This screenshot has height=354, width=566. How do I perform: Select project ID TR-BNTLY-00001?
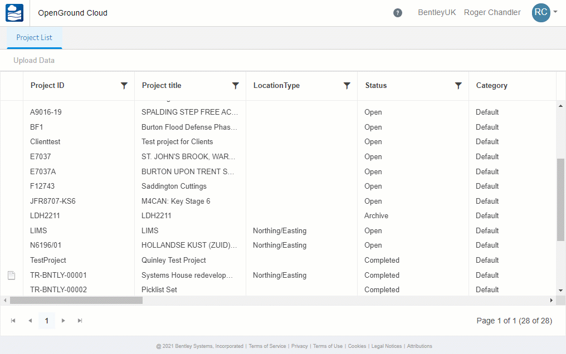click(x=58, y=275)
